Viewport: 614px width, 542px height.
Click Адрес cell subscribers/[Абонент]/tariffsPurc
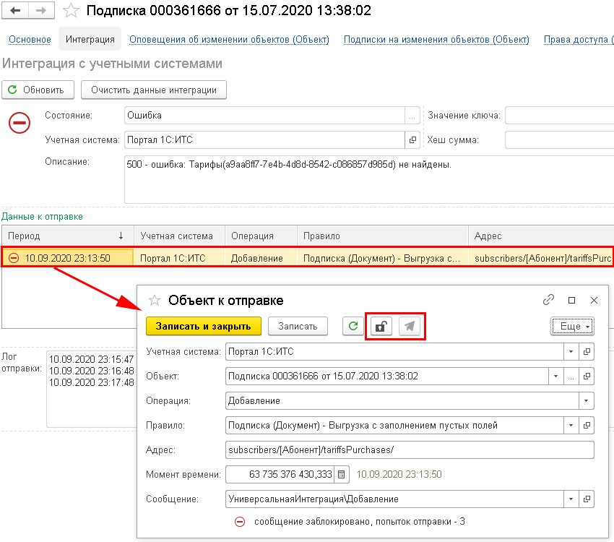(x=542, y=258)
